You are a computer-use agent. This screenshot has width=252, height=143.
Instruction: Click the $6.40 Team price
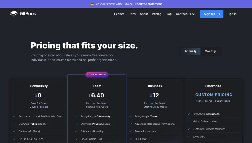pos(96,95)
